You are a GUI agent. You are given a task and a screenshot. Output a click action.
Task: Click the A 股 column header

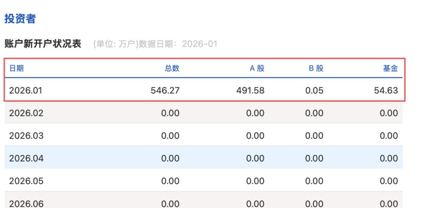coord(257,69)
